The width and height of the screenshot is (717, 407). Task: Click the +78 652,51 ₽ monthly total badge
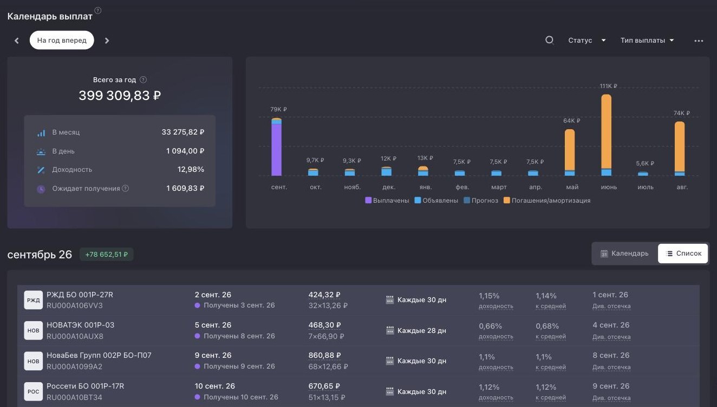107,254
